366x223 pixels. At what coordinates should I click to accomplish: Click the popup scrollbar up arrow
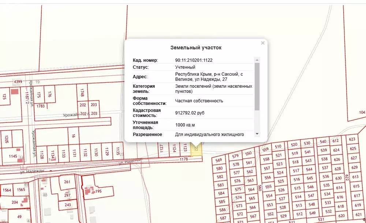(257, 60)
